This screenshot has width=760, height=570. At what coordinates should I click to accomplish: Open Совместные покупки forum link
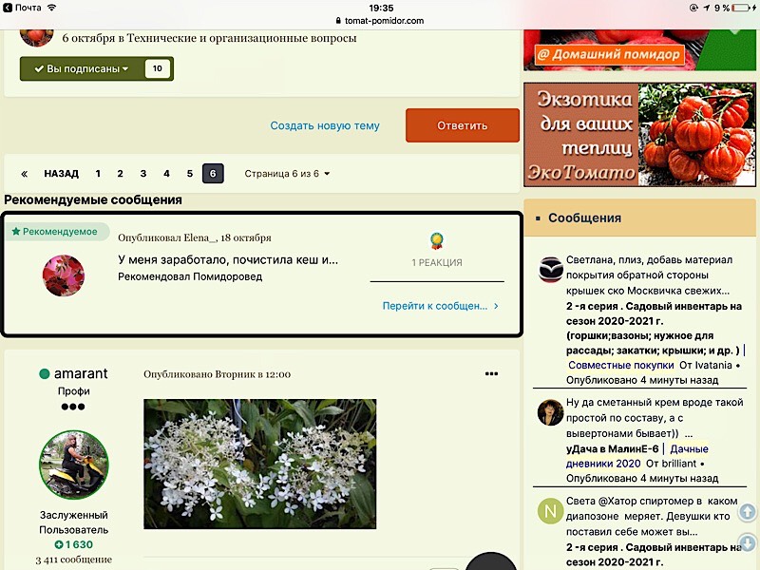point(621,365)
